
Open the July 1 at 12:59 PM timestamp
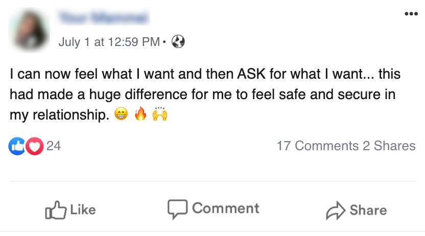pyautogui.click(x=109, y=41)
